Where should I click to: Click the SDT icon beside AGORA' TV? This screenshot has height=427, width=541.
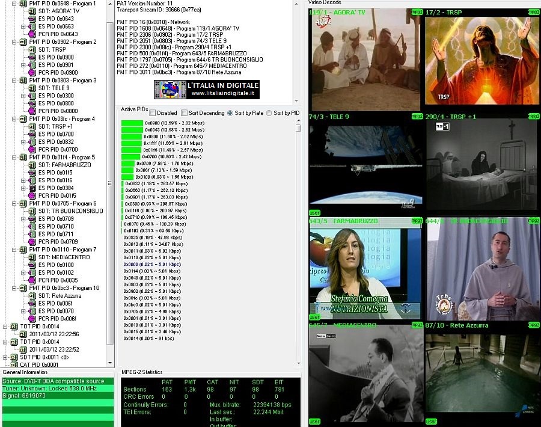[32, 11]
